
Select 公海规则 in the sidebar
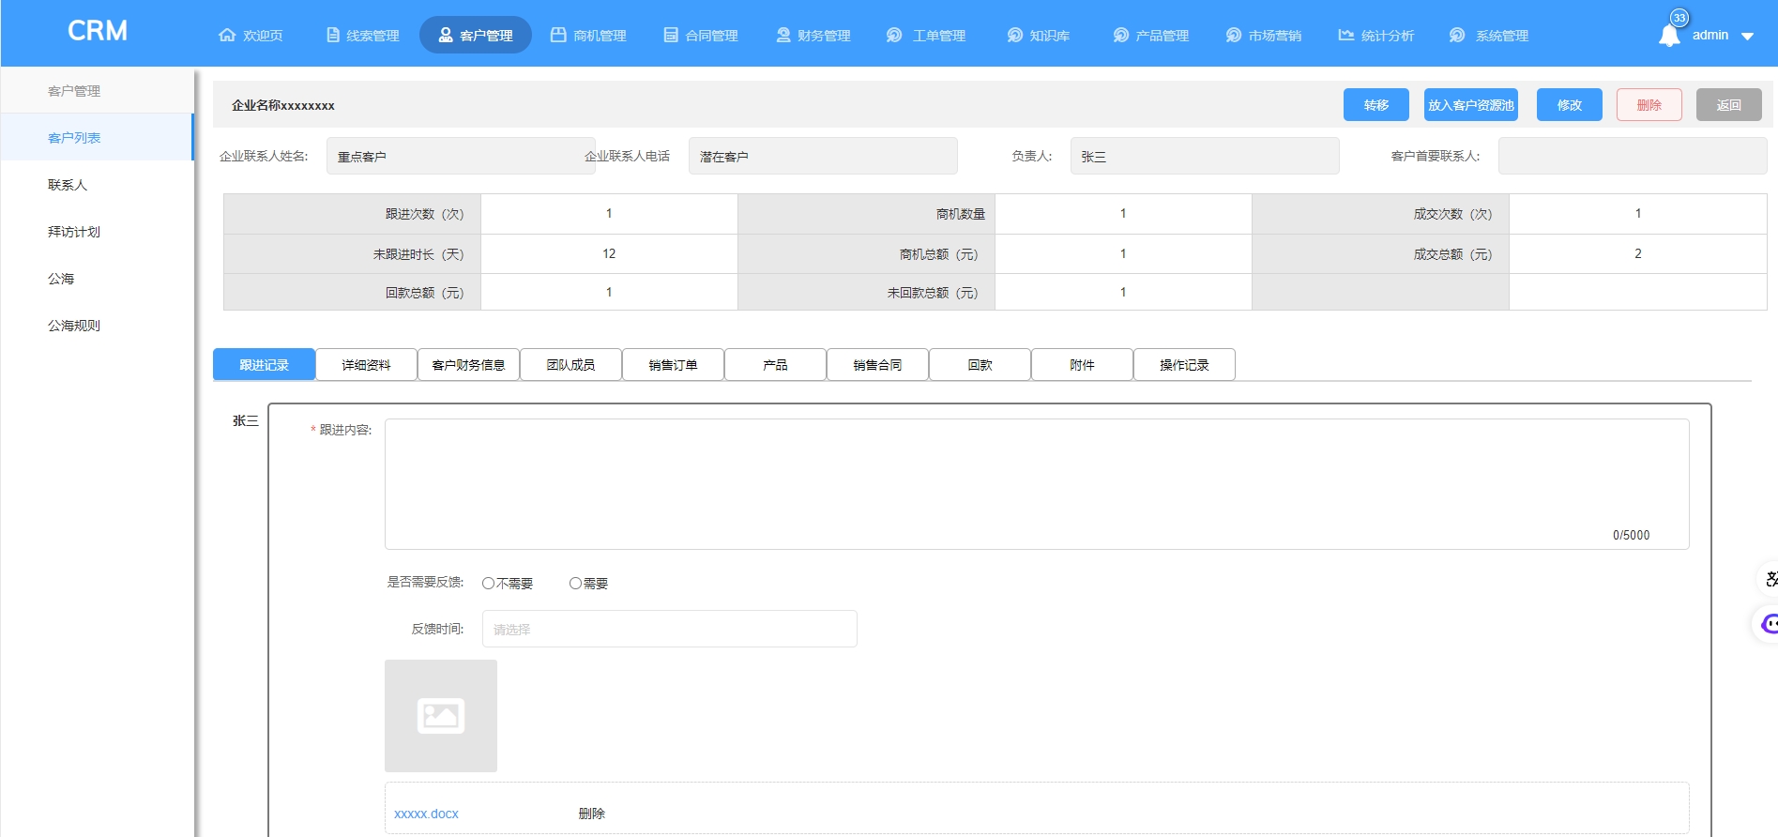97,325
